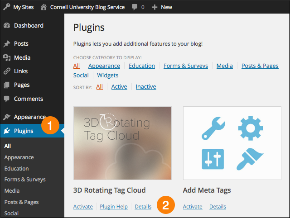Screen dimensions: 290x218
Task: Click the Appearance paintbrush icon in sidebar
Action: pos(7,117)
